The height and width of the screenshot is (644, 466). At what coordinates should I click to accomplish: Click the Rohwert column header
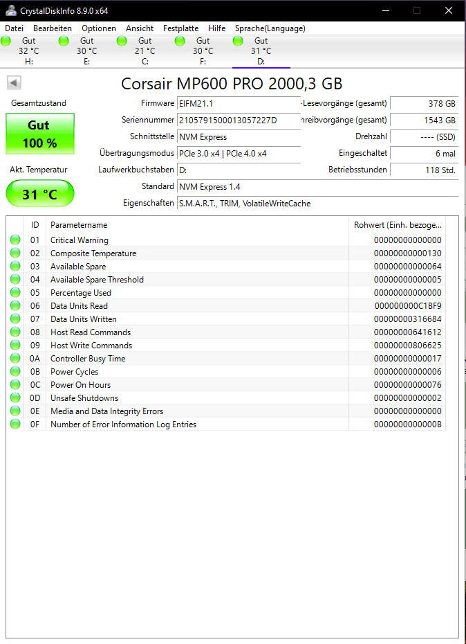coord(397,225)
